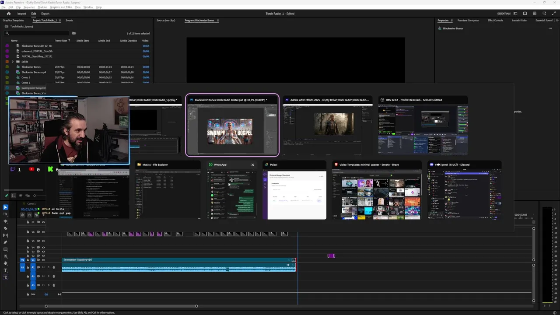Viewport: 560px width, 315px height.
Task: Switch the Project panel to list view
Action: [x=14, y=196]
